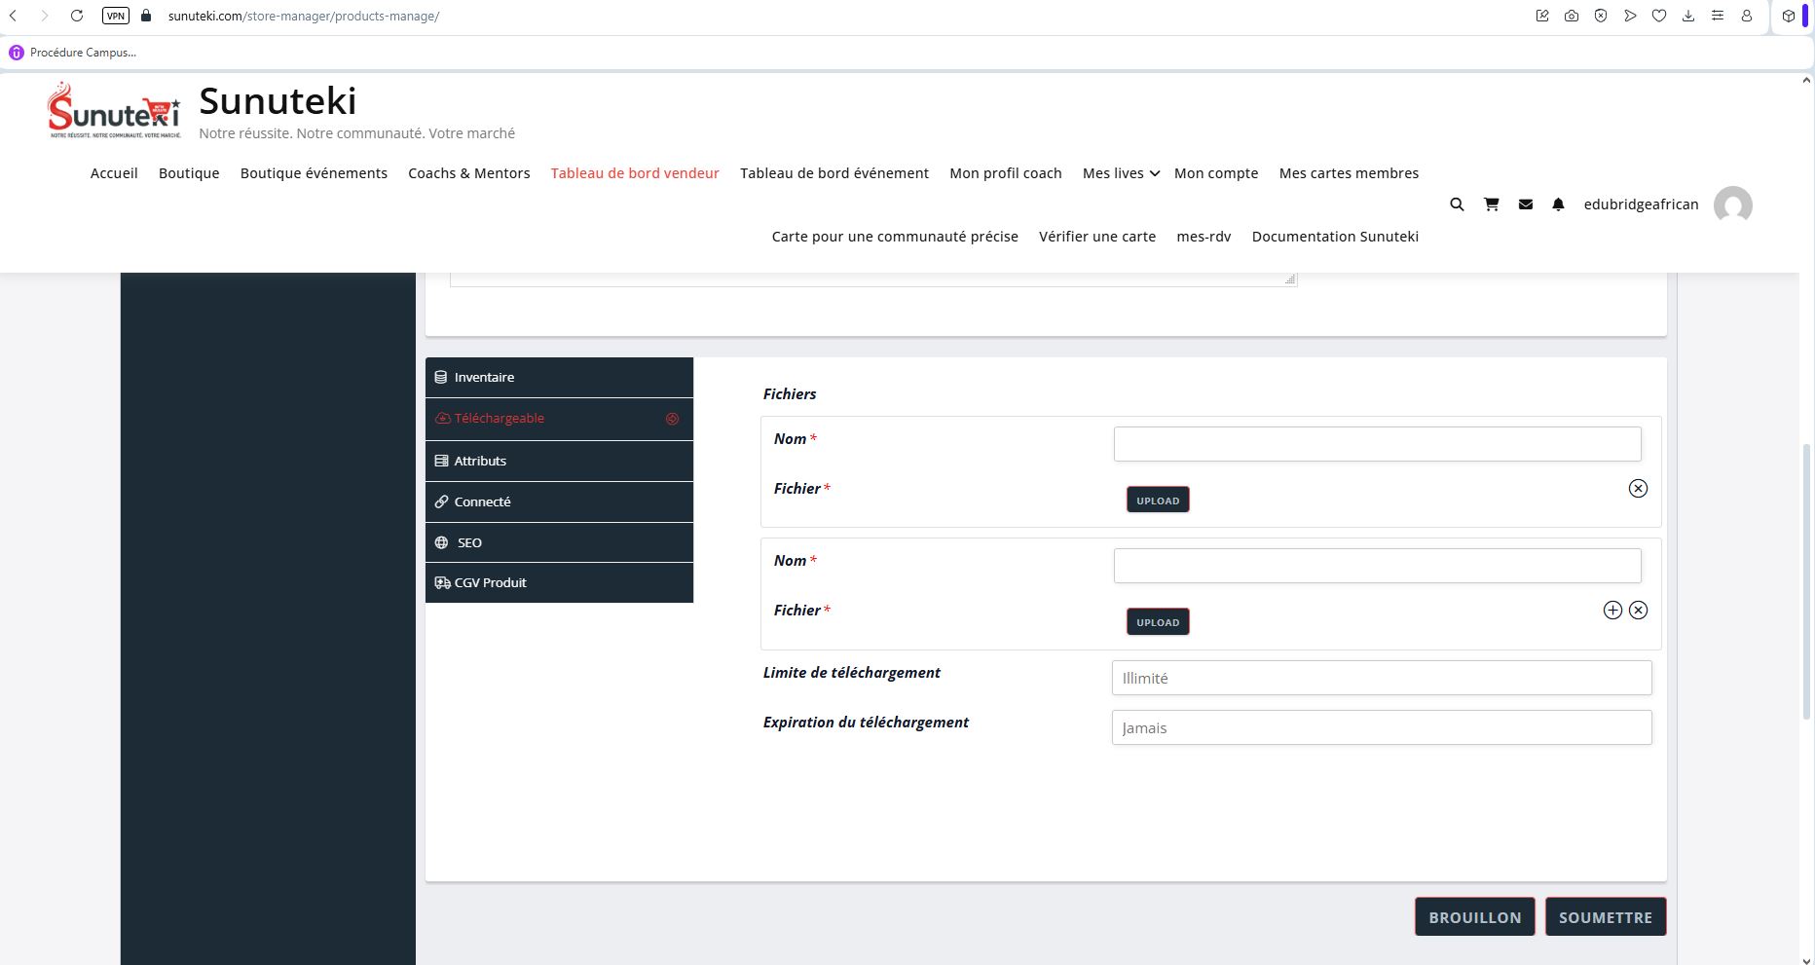Remove the first file row with X icon
The width and height of the screenshot is (1815, 965).
click(x=1638, y=489)
